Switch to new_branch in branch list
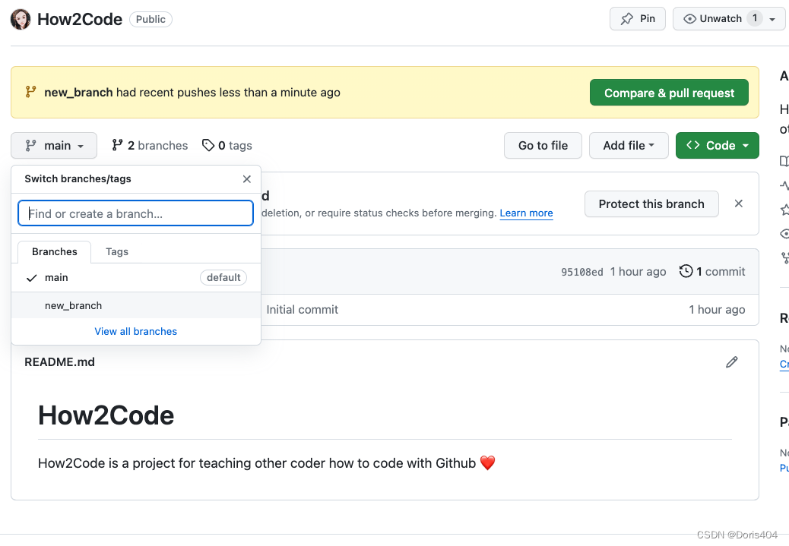789x546 pixels. (74, 305)
